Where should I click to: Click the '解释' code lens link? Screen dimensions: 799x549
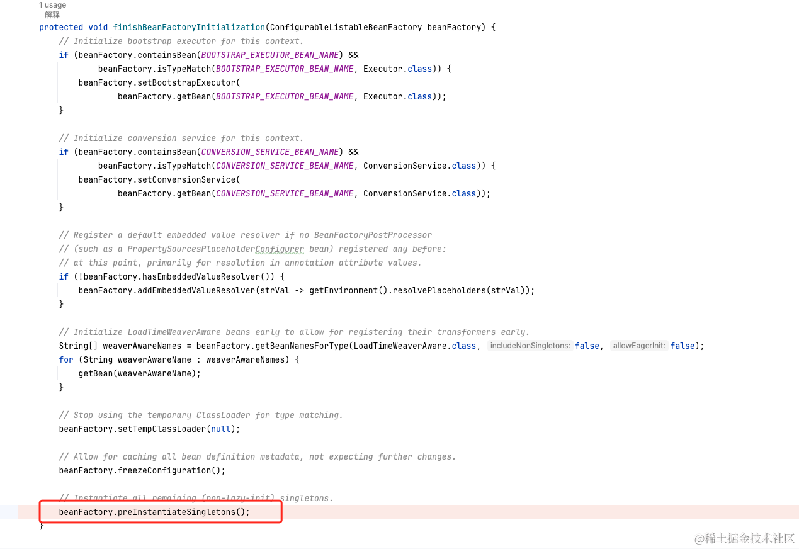(x=52, y=15)
